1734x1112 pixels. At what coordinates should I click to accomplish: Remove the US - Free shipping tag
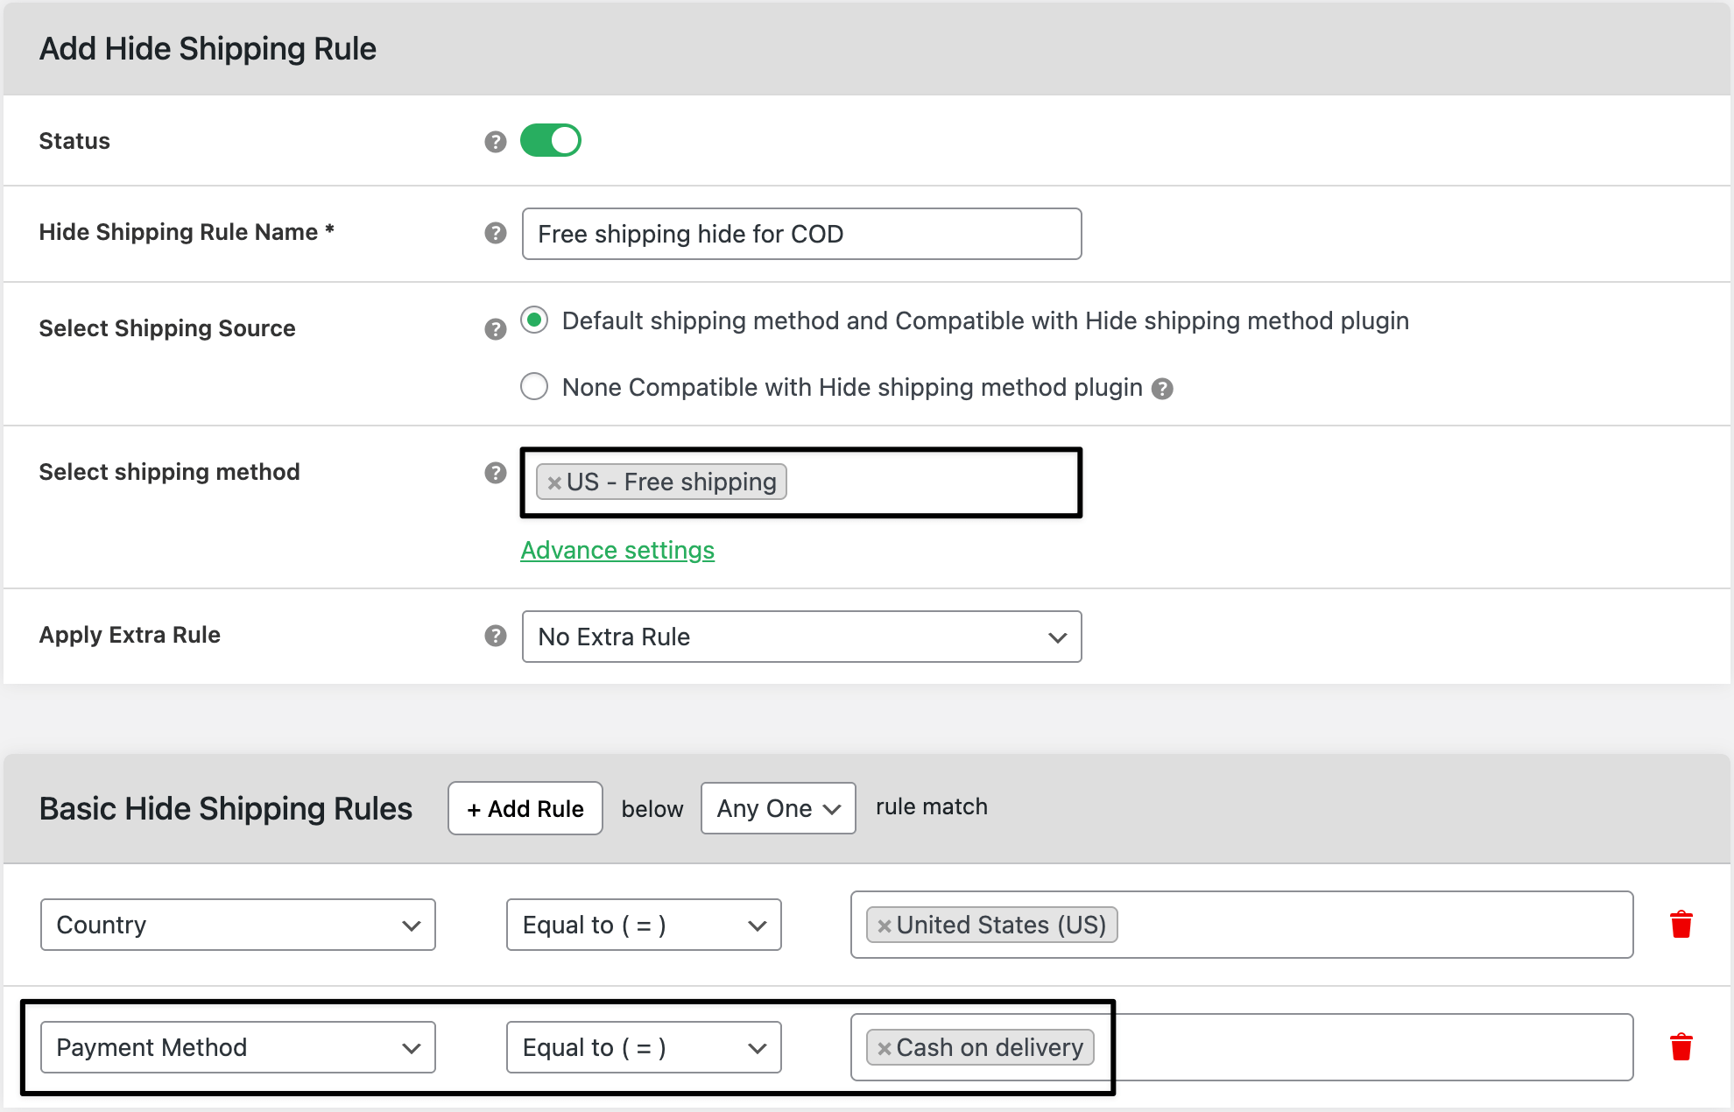click(x=553, y=482)
